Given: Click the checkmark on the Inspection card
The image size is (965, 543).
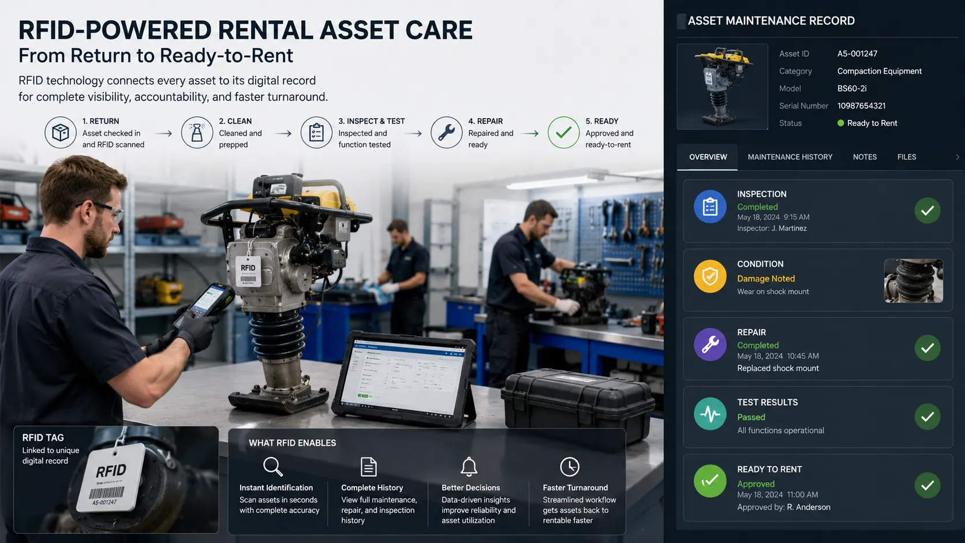Looking at the screenshot, I should pos(927,211).
